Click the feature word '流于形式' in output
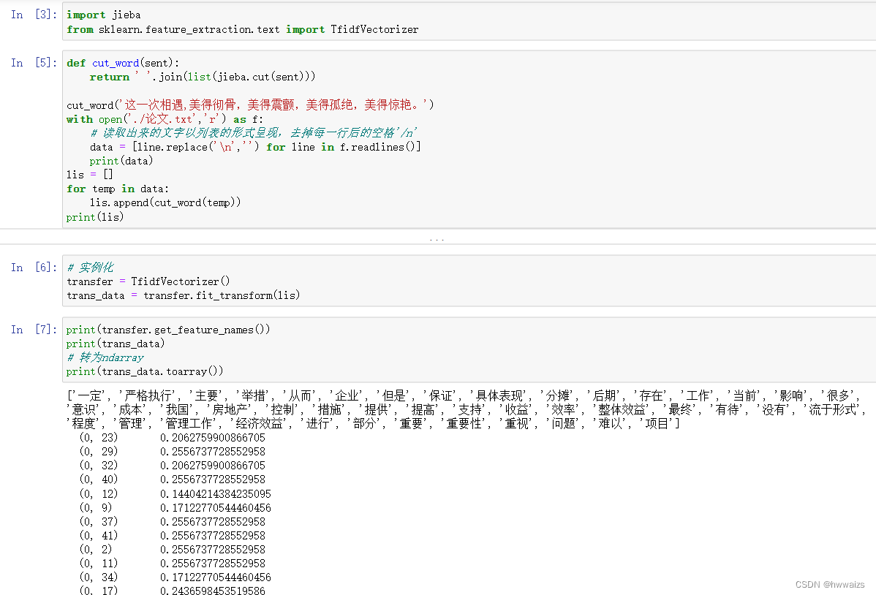This screenshot has width=876, height=595. coord(833,409)
